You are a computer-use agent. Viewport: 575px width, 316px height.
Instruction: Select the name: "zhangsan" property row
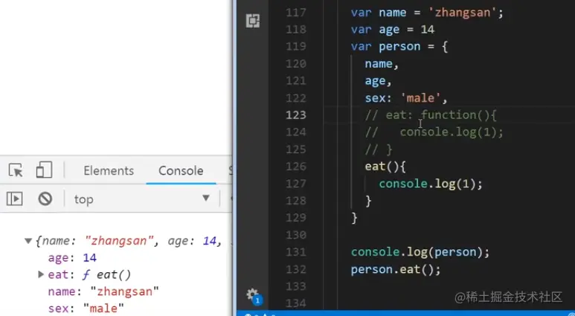coord(103,291)
